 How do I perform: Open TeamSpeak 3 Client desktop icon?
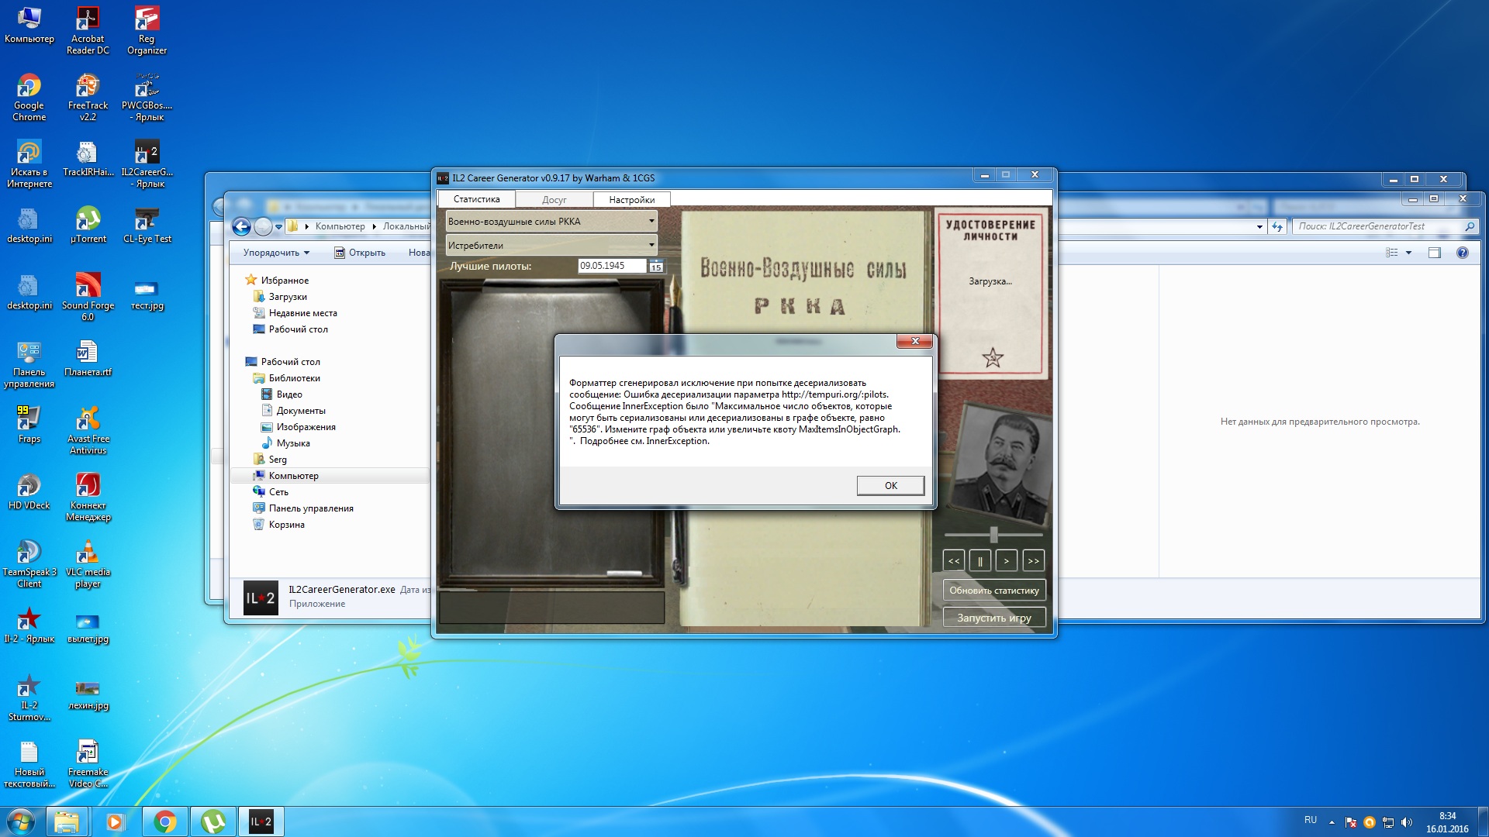pos(29,564)
